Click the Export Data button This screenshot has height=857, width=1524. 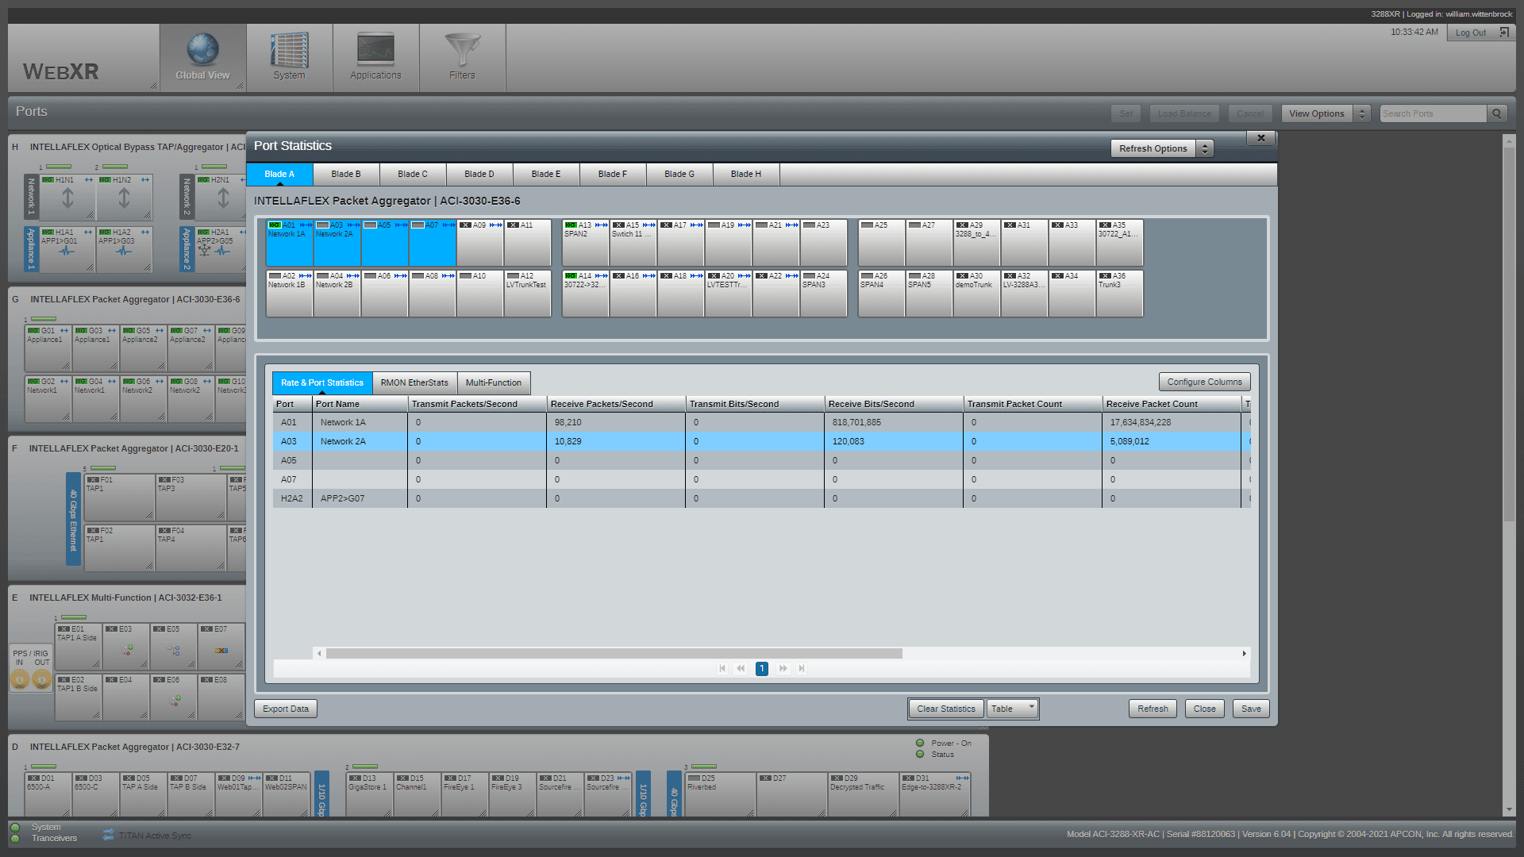286,709
